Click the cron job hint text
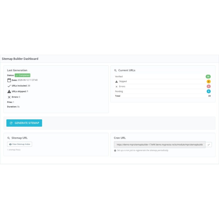This screenshot has width=219, height=219. 143,150
